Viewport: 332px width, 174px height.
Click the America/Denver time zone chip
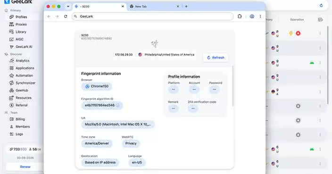tap(97, 143)
